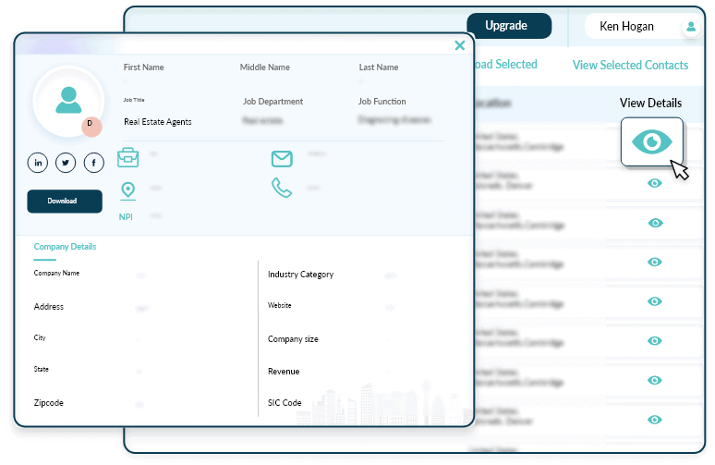Viewport: 715px width, 465px height.
Task: Close the contact details popup
Action: pos(459,45)
